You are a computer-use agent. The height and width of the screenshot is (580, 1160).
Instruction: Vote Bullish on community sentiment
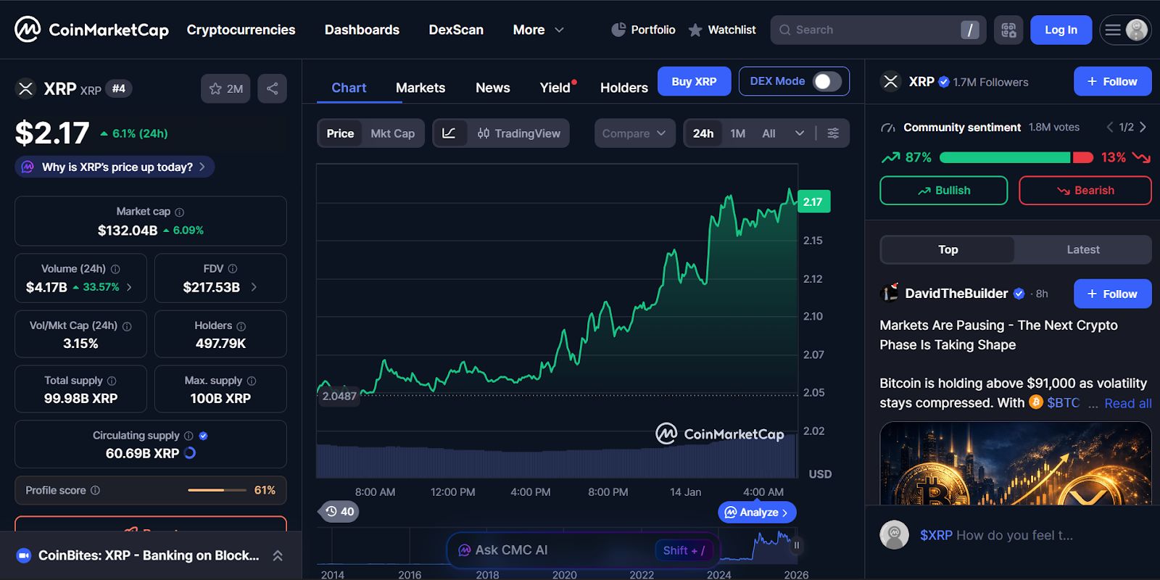point(943,191)
